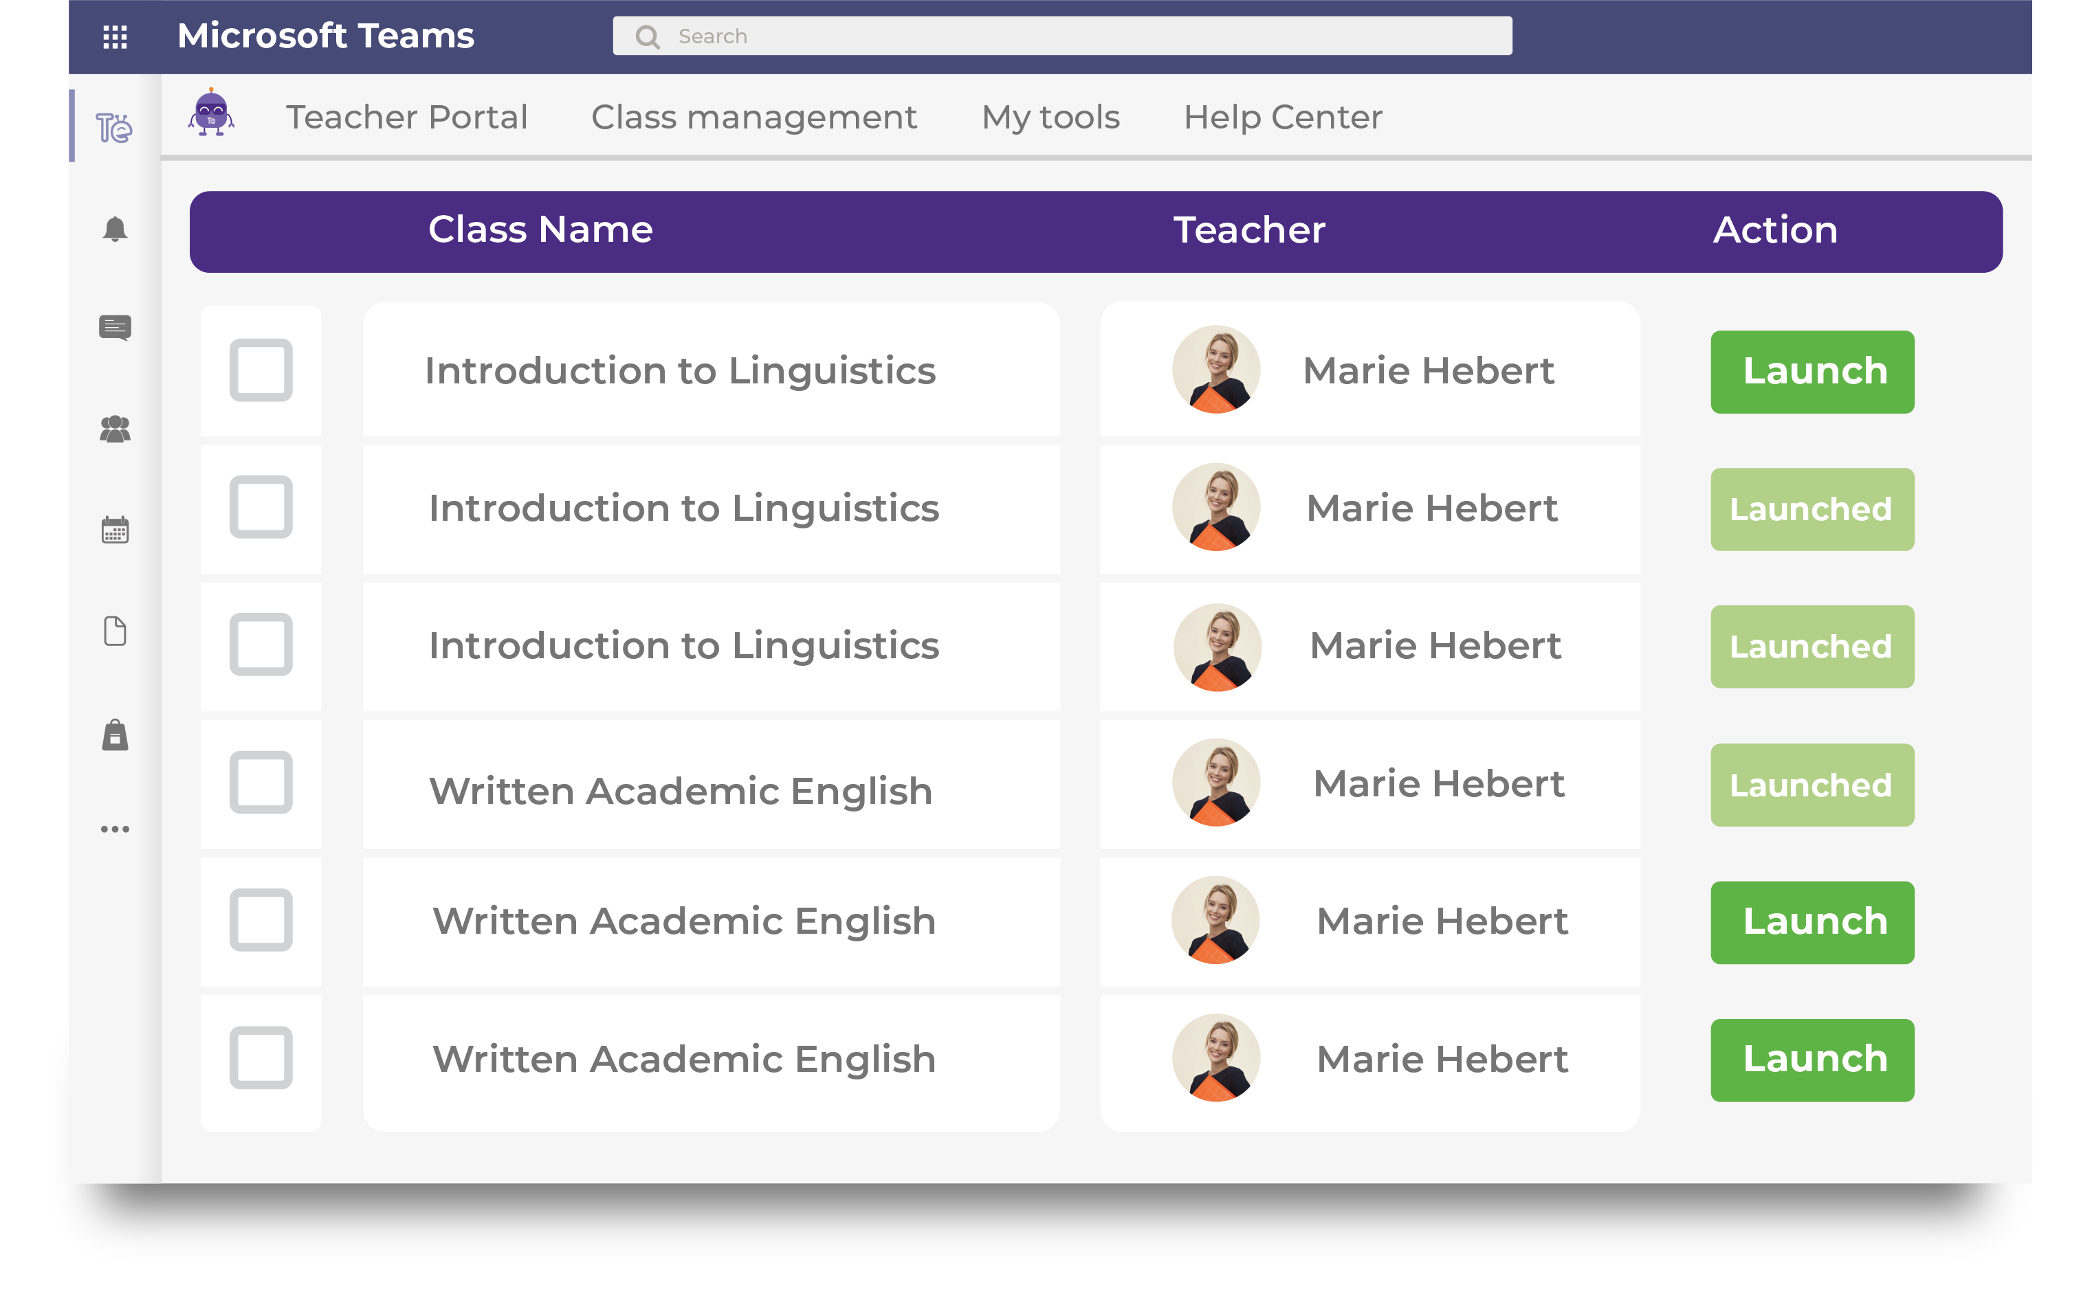Launch the first Introduction to Linguistics class
The height and width of the screenshot is (1311, 2081).
(1812, 371)
